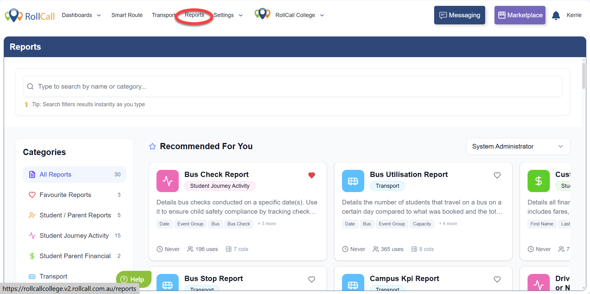Image resolution: width=590 pixels, height=294 pixels.
Task: Open the Kerrie user profile
Action: coord(574,15)
